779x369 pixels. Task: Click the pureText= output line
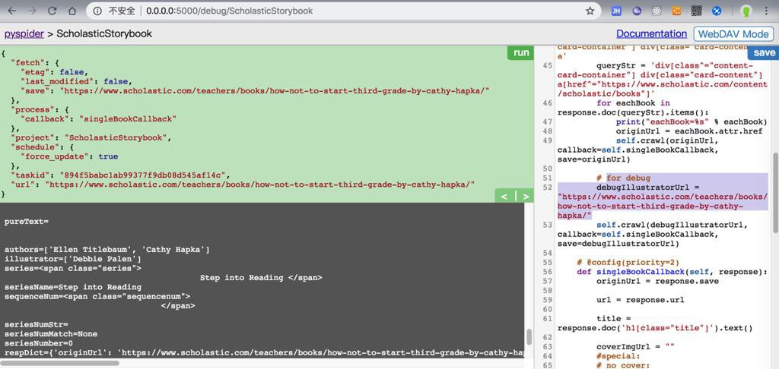pyautogui.click(x=27, y=221)
